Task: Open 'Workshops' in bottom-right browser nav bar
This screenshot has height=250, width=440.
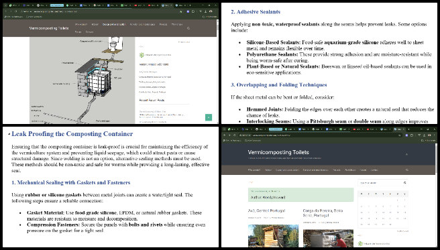Action: click(x=350, y=170)
